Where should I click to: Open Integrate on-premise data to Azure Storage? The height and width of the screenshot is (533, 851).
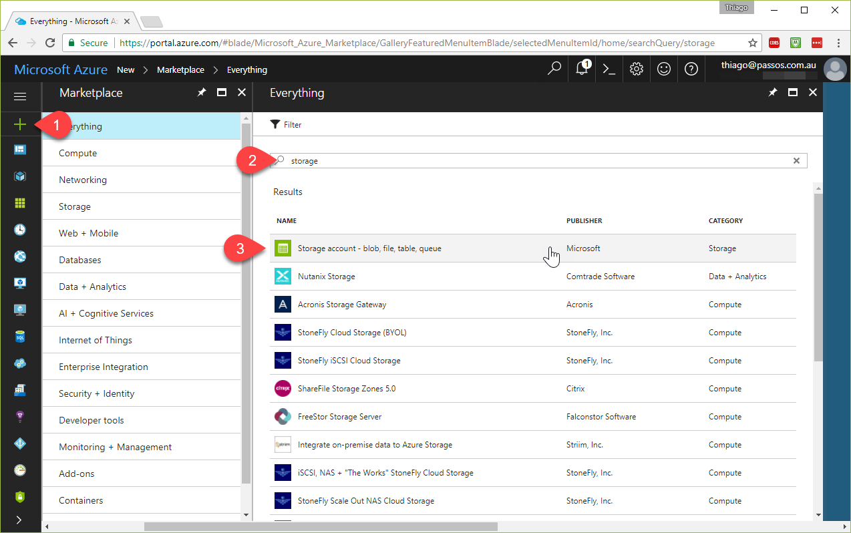coord(533,445)
